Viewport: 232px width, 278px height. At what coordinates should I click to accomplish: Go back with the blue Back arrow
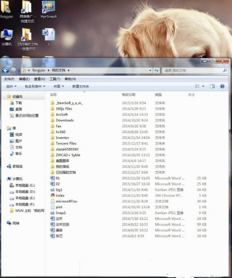pyautogui.click(x=6, y=71)
